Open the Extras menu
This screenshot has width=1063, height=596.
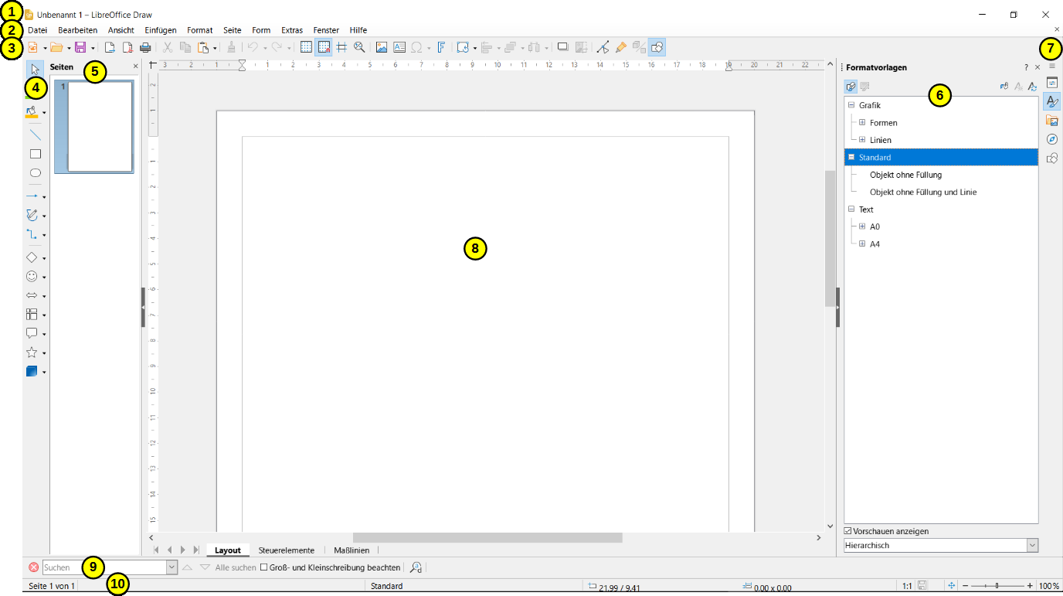tap(292, 30)
